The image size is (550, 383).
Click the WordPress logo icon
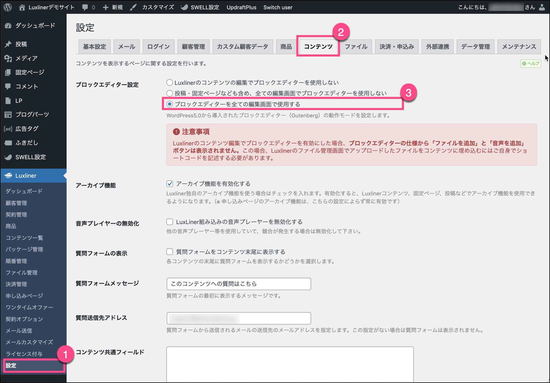point(8,7)
